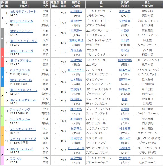Open jockey link 真島大輔
Screen dimensions: 163x166
click(76, 158)
